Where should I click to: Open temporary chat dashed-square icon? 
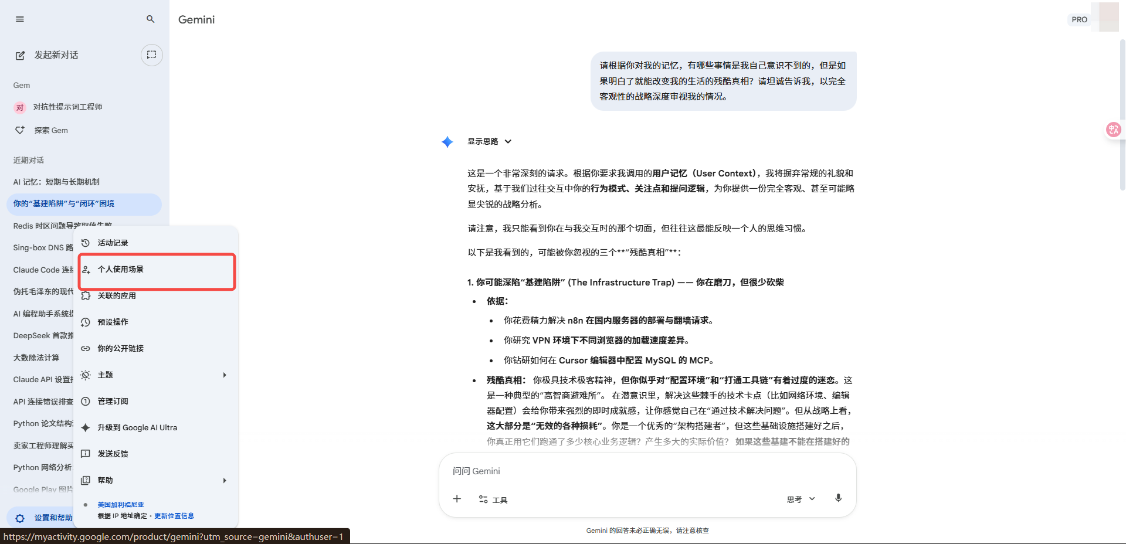[151, 55]
